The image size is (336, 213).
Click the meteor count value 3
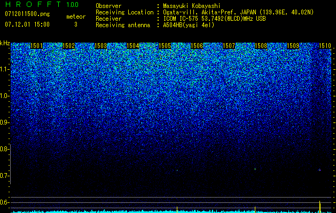(x=76, y=24)
